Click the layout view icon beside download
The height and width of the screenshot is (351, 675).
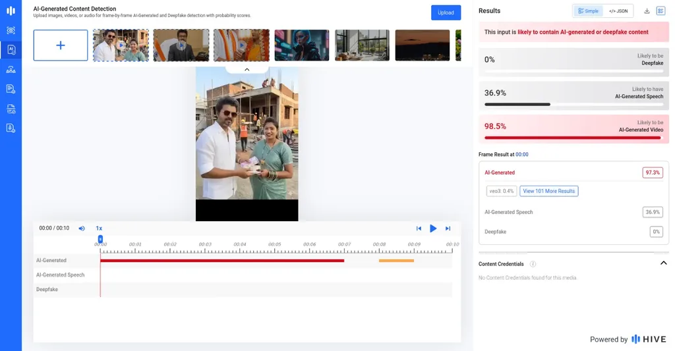660,11
